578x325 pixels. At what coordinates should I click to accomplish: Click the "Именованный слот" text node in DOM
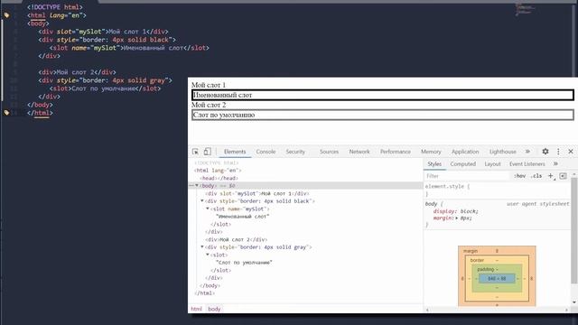(x=243, y=217)
